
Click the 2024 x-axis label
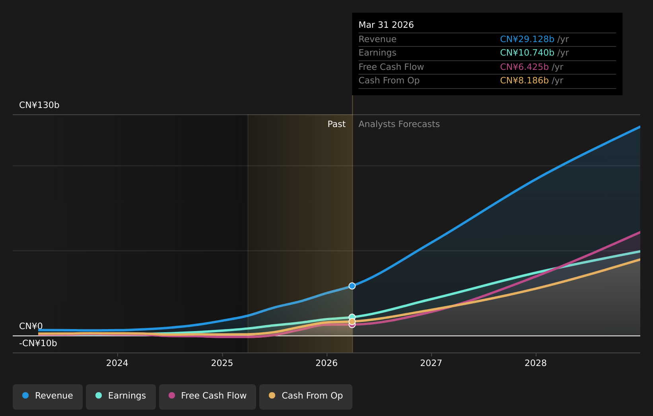click(117, 363)
